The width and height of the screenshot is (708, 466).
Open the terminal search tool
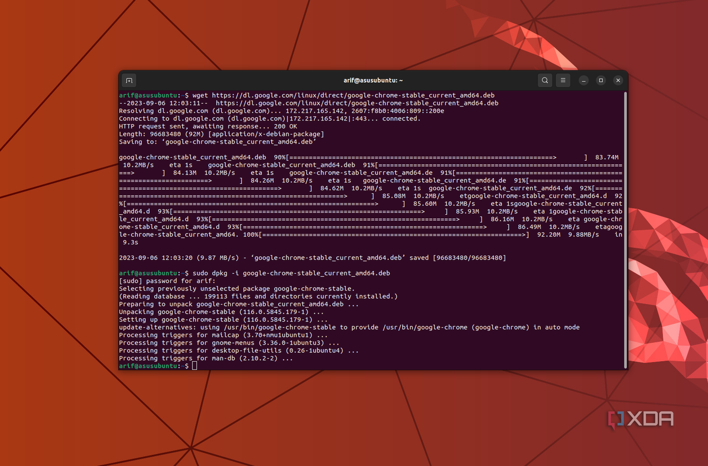point(545,81)
